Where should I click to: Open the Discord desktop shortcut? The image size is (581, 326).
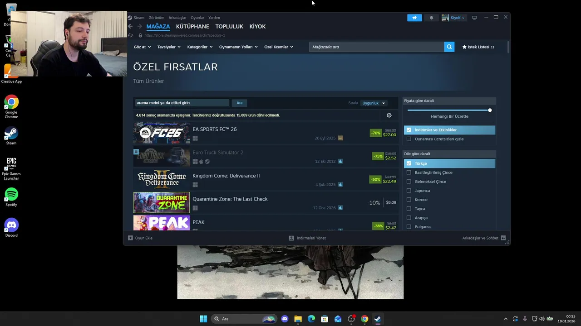pos(11,228)
